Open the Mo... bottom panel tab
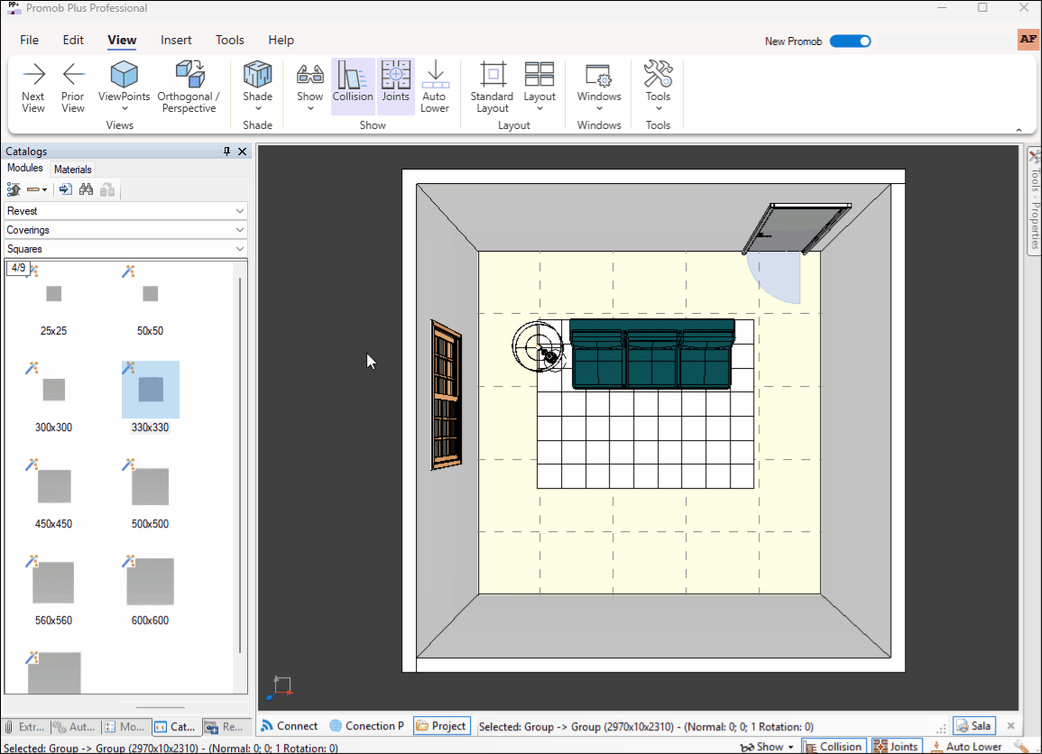 click(125, 727)
